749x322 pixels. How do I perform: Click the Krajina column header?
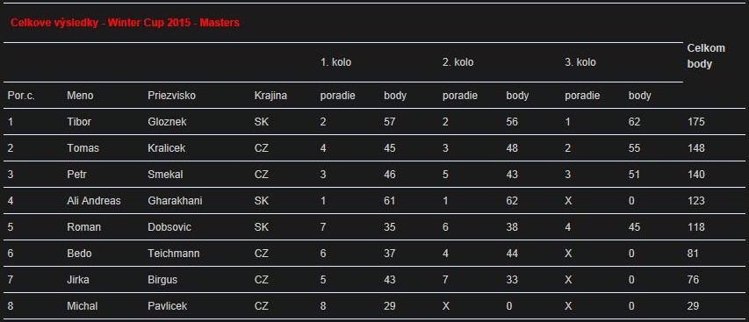click(x=270, y=96)
